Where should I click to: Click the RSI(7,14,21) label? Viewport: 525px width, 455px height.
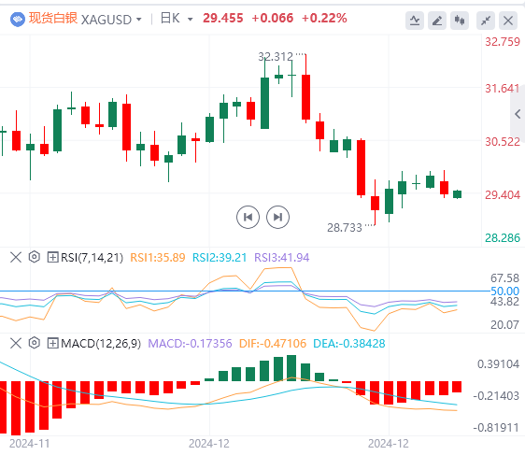[92, 258]
